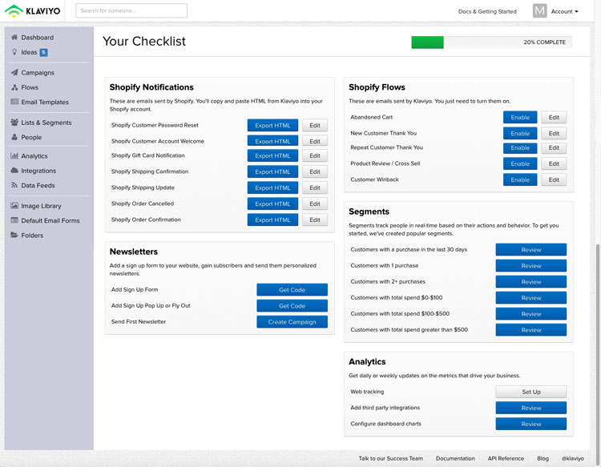601x467 pixels.
Task: Review Customers with 2+ purchases segment
Action: 530,282
